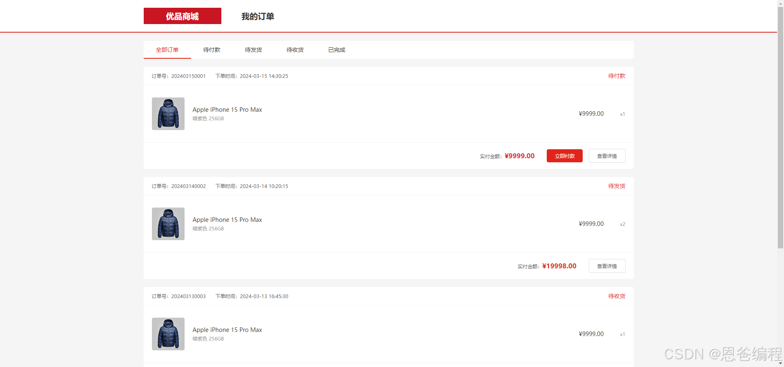The image size is (784, 367).
Task: Open Apple iPhone 15 Pro Max in order 202403140002
Action: (x=227, y=220)
